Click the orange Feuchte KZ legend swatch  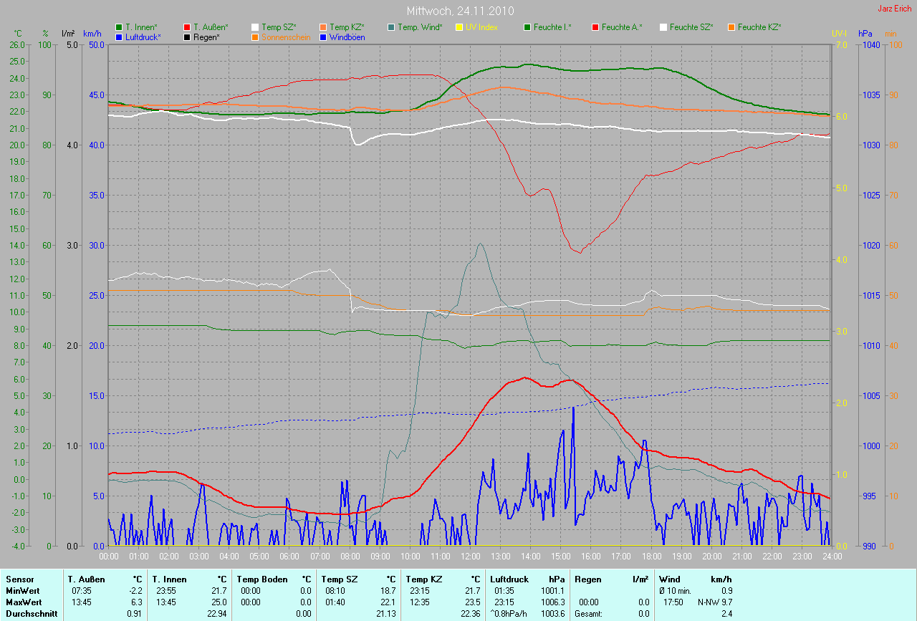pos(731,27)
